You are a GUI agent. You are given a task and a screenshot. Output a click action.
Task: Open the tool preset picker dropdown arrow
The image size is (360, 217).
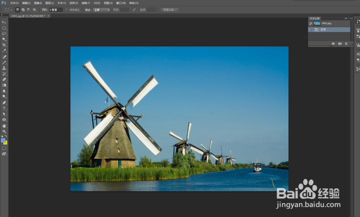click(11, 10)
